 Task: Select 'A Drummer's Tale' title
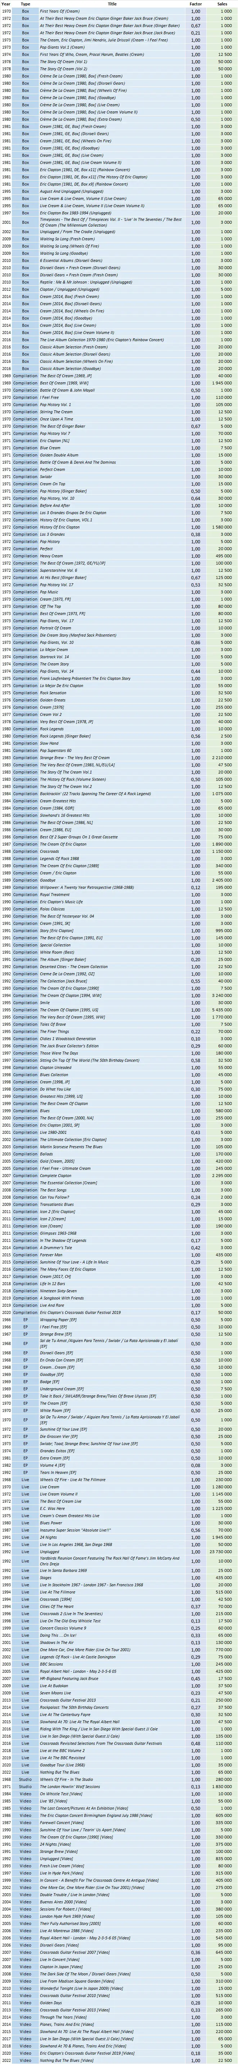(56, 1248)
